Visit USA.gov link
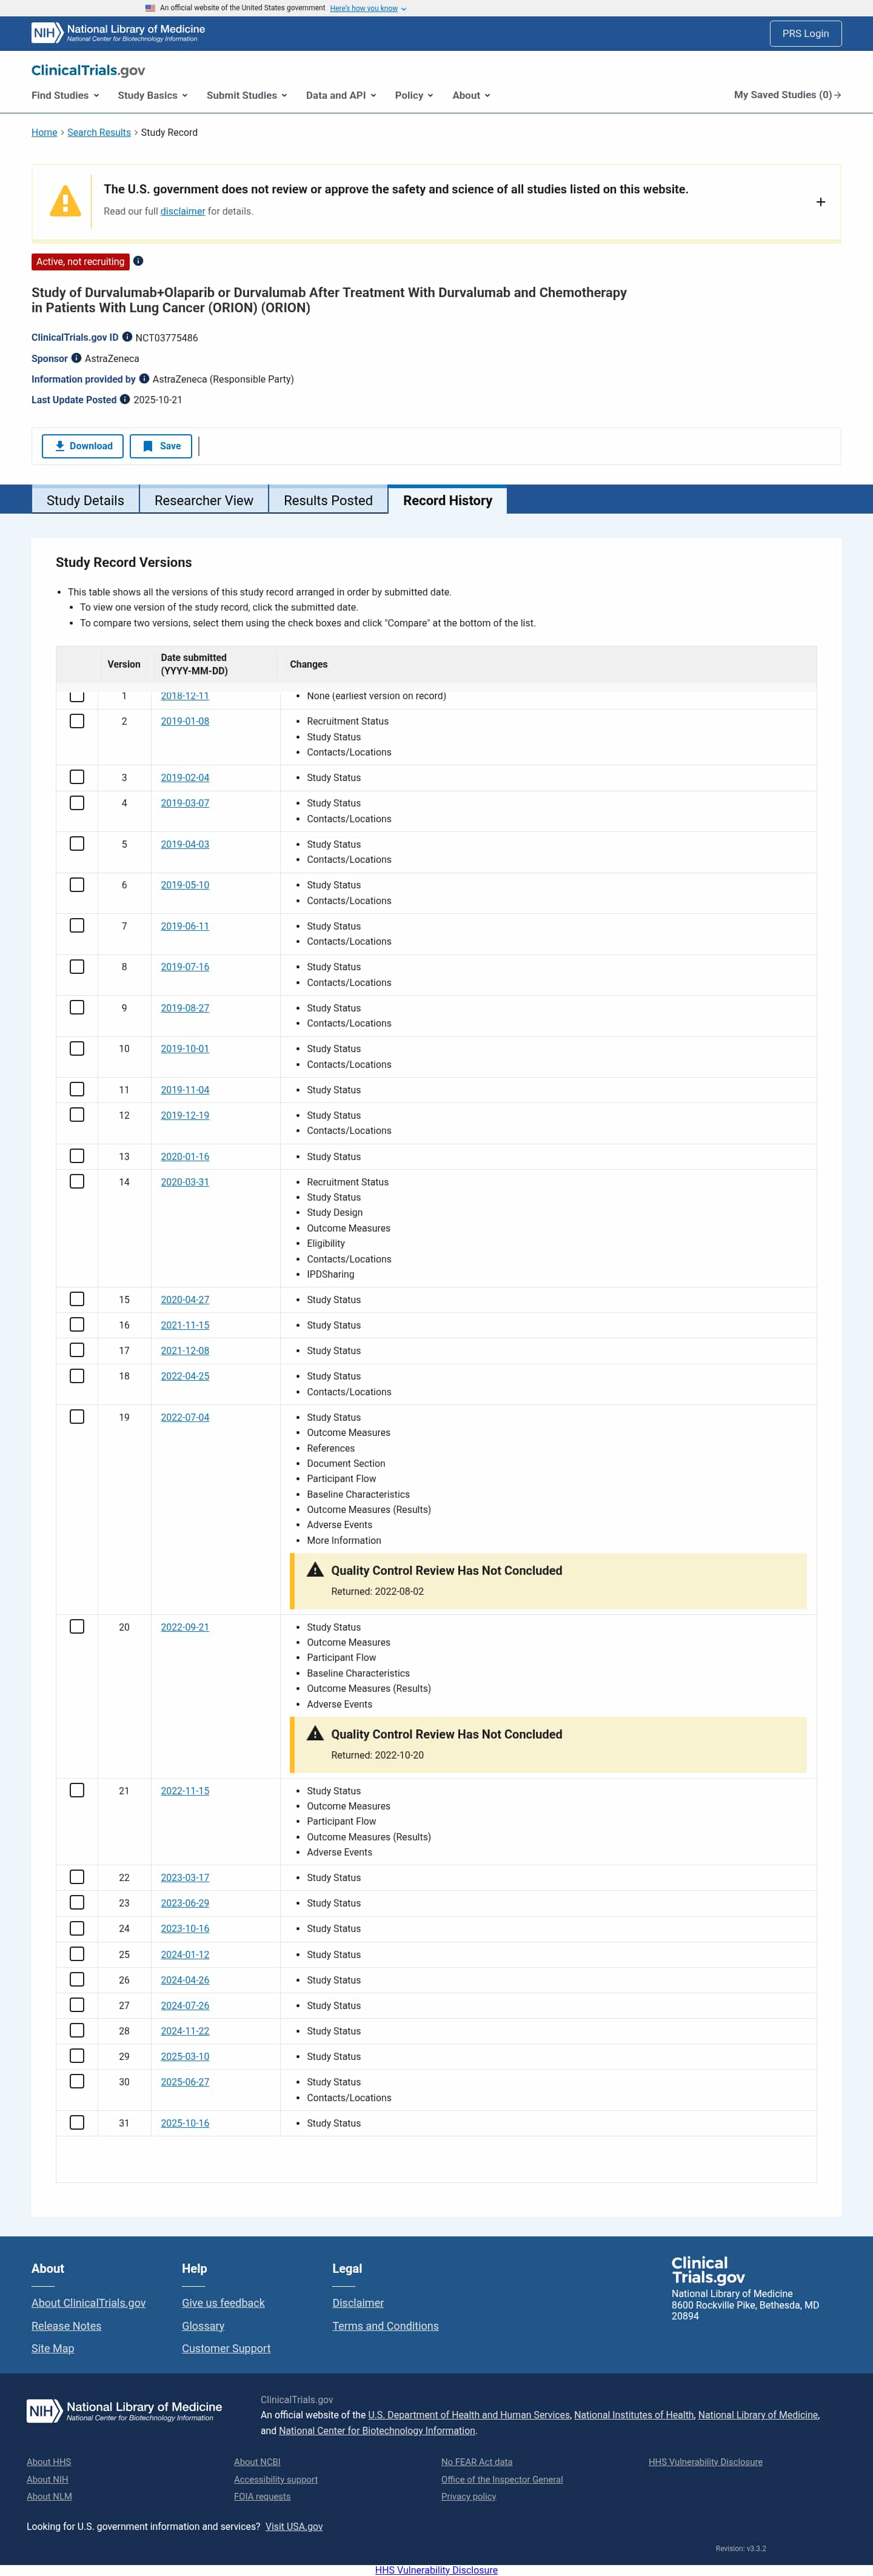Screen dimensions: 873x2576 tap(294, 2526)
